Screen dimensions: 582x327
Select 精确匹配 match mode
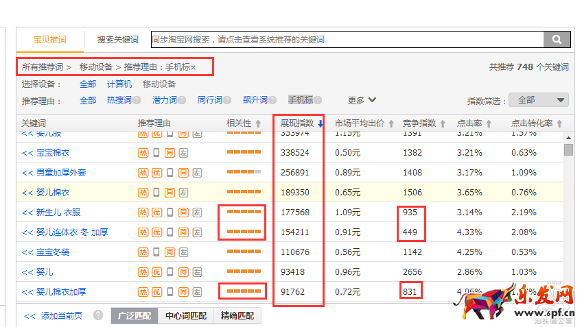(x=237, y=316)
